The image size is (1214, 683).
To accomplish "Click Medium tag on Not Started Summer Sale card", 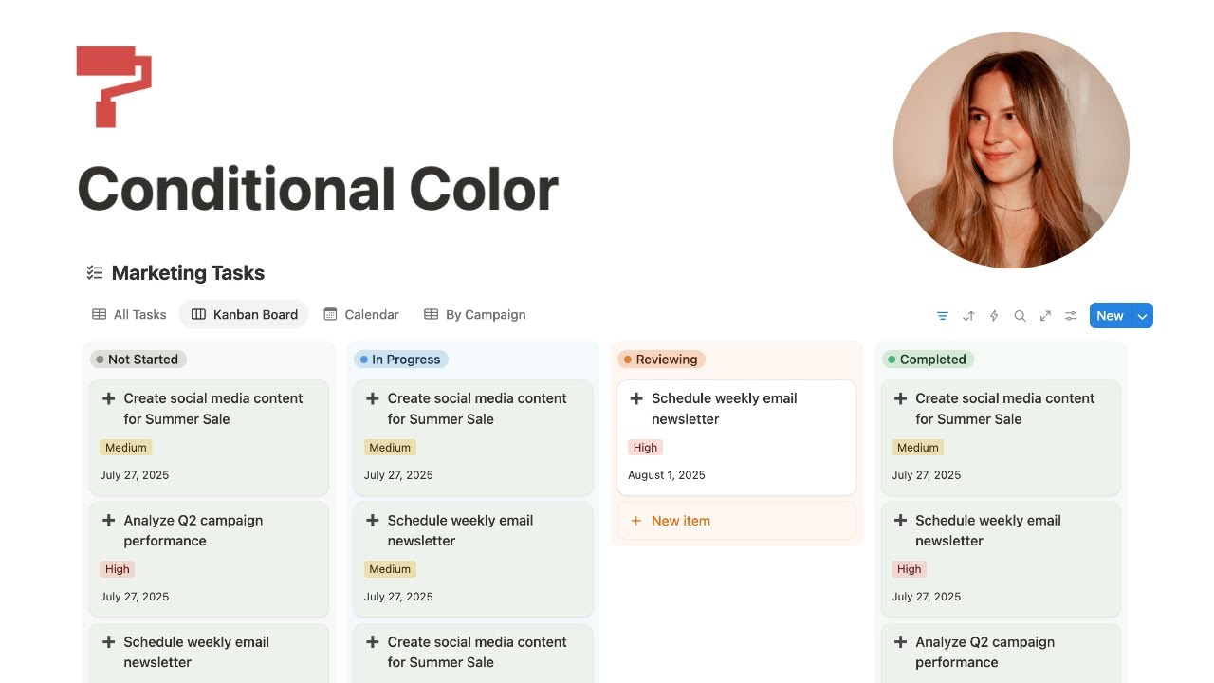I will 126,448.
